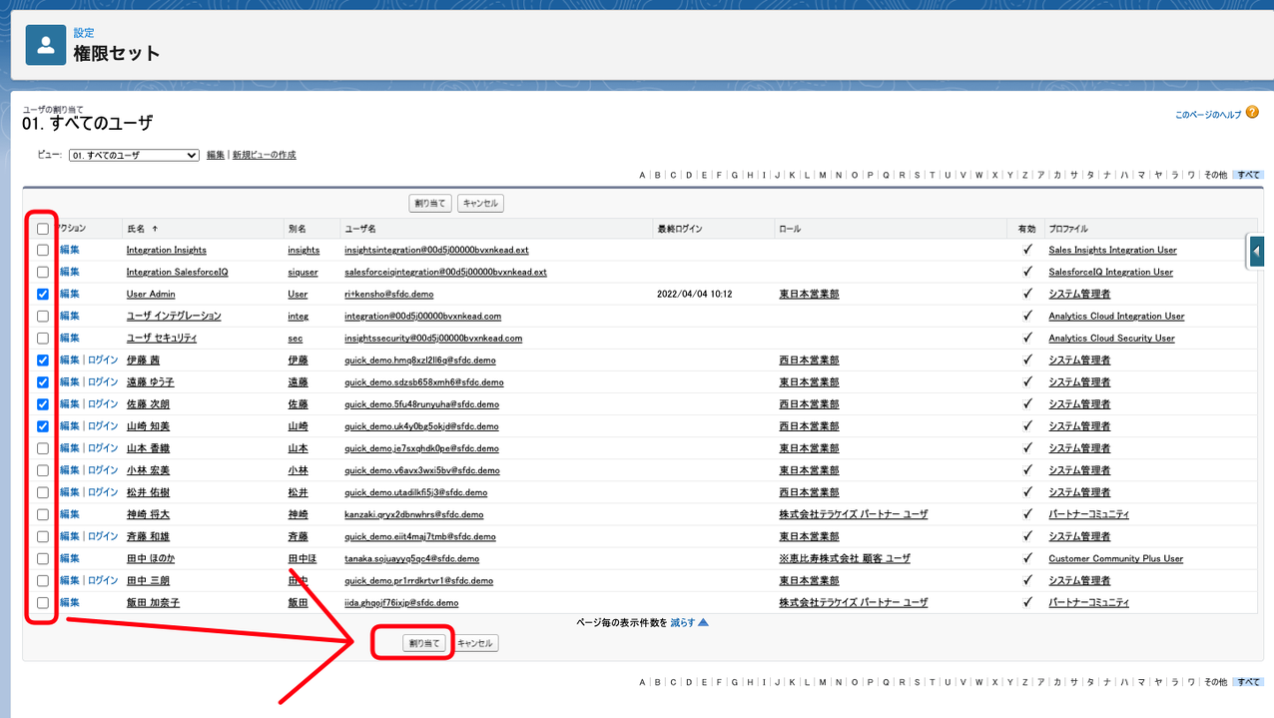Open the 設定 breadcrumb link
The image size is (1274, 718).
click(x=84, y=33)
